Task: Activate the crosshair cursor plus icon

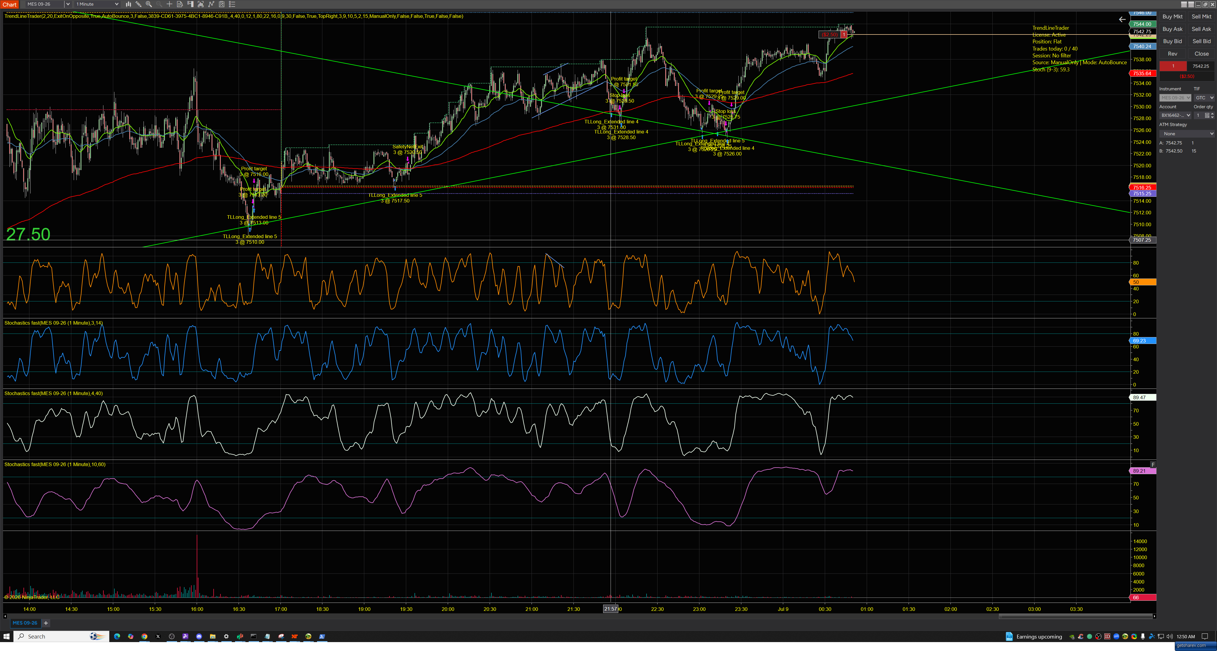Action: click(170, 4)
